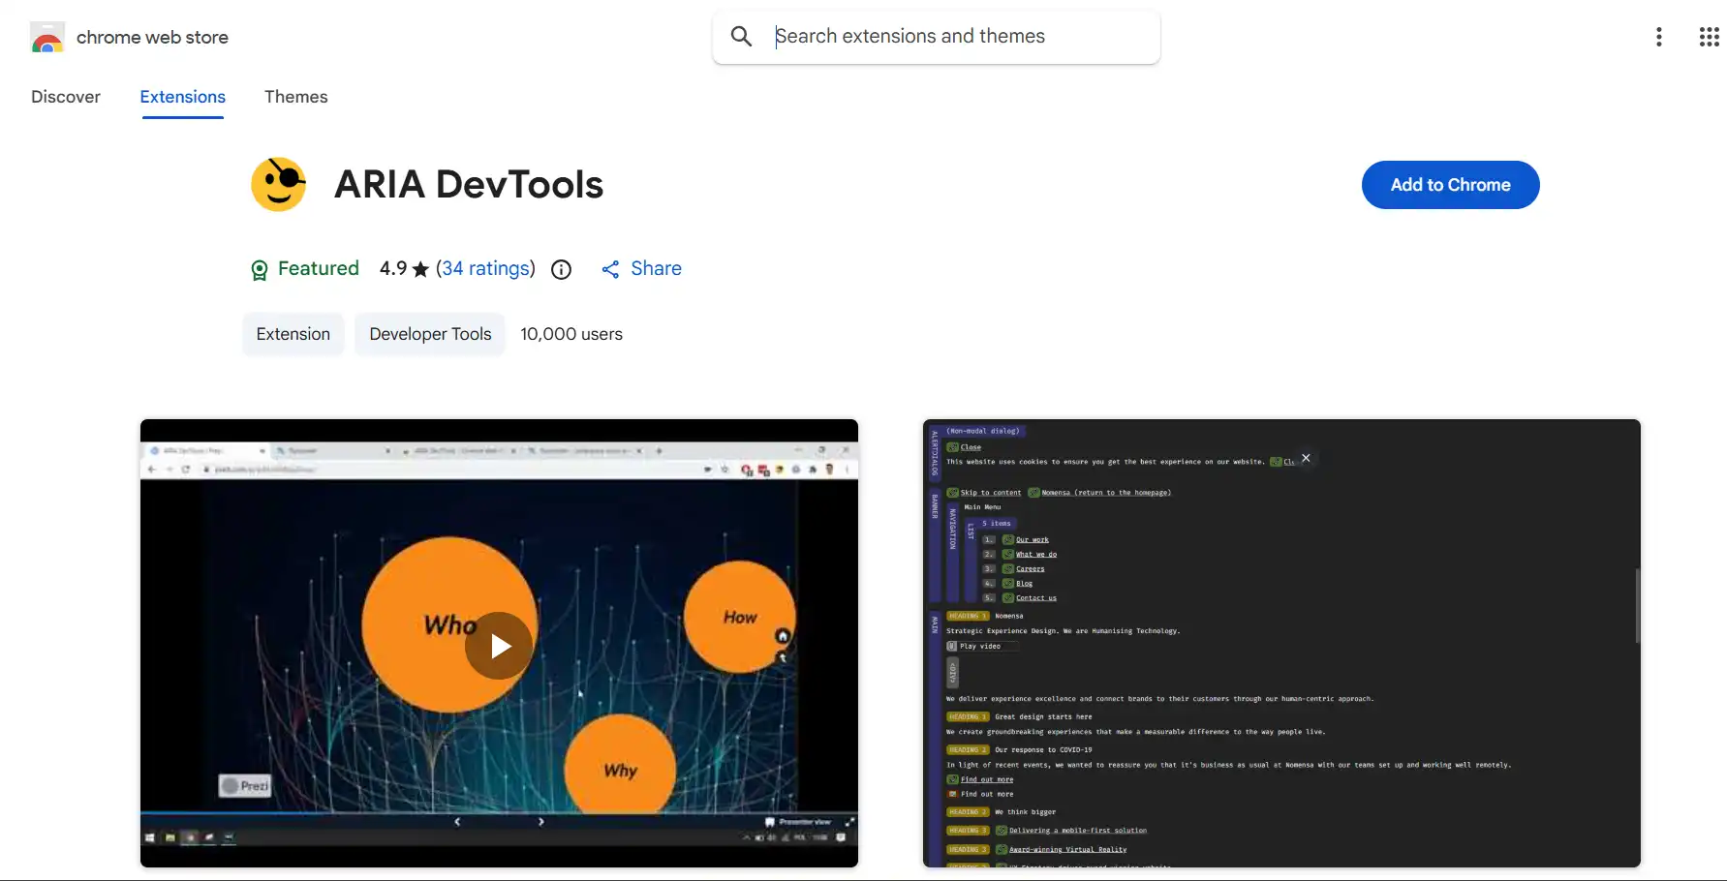This screenshot has width=1727, height=881.
Task: Click the info icon beside the rating
Action: click(x=561, y=269)
